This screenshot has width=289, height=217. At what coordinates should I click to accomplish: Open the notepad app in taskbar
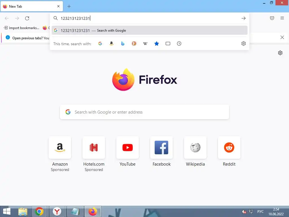coord(75,211)
